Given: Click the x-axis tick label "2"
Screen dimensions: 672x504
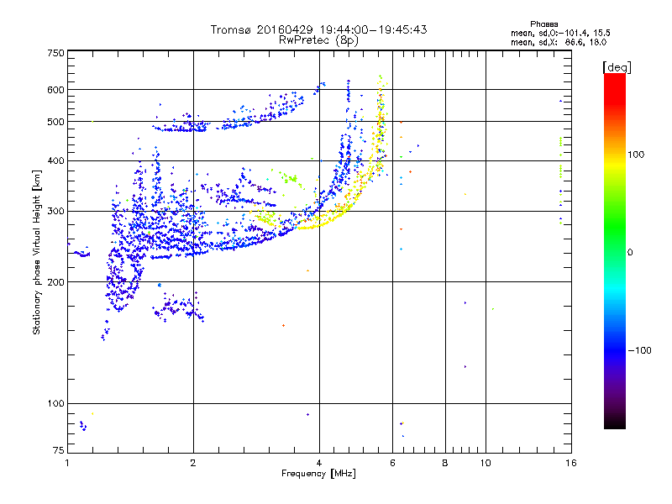Looking at the screenshot, I should coord(193,463).
